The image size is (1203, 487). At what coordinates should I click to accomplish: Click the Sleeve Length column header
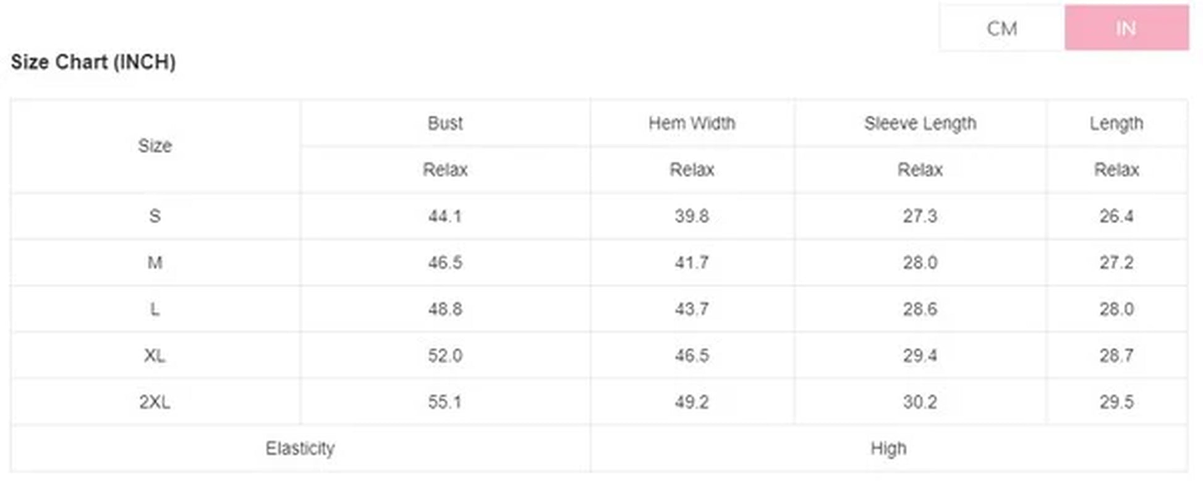point(920,123)
